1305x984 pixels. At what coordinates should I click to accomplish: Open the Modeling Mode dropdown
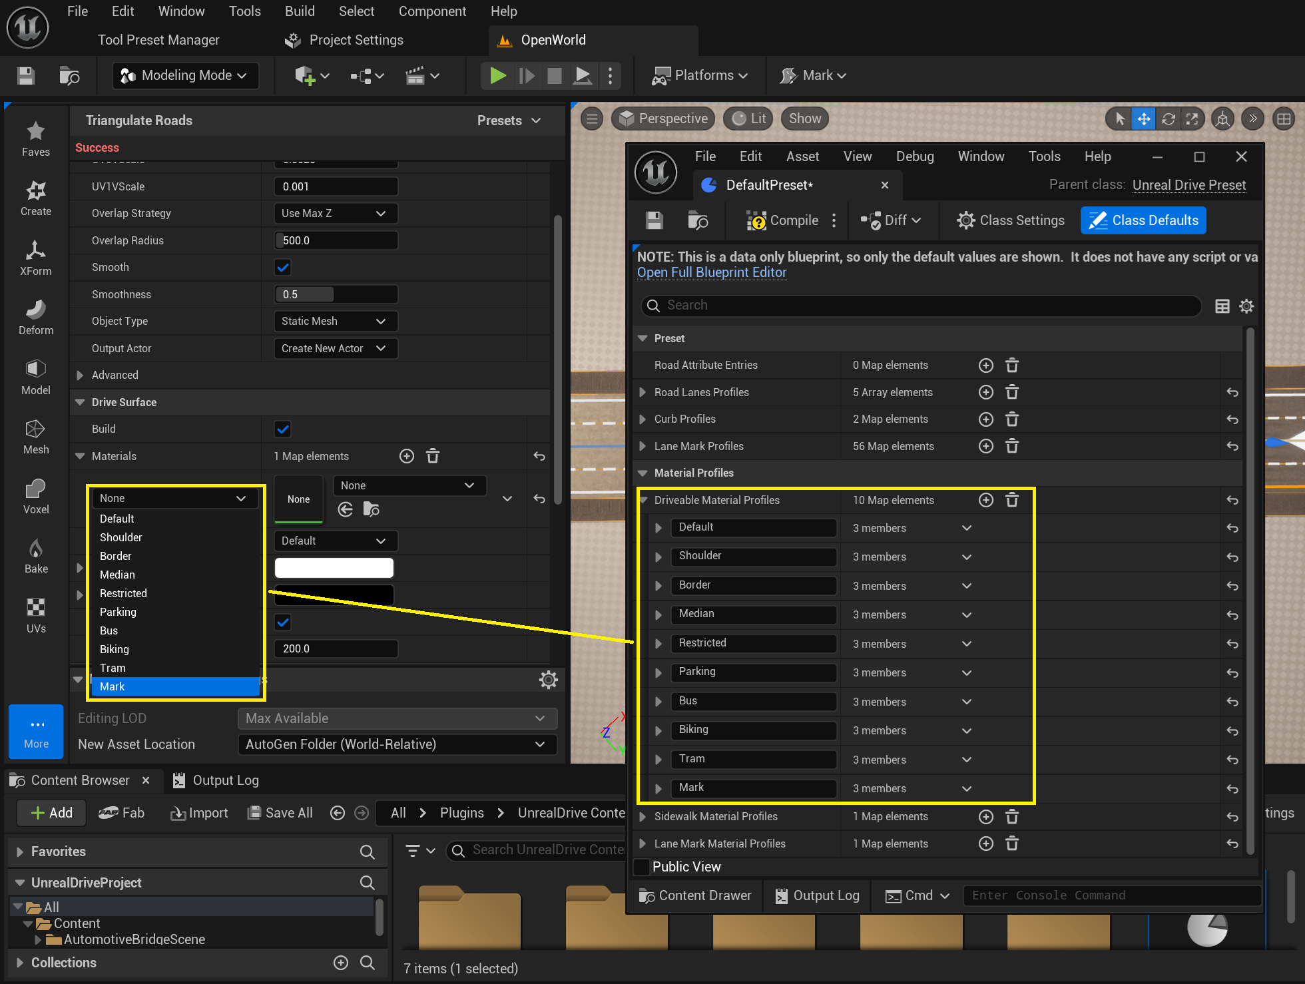[x=184, y=75]
